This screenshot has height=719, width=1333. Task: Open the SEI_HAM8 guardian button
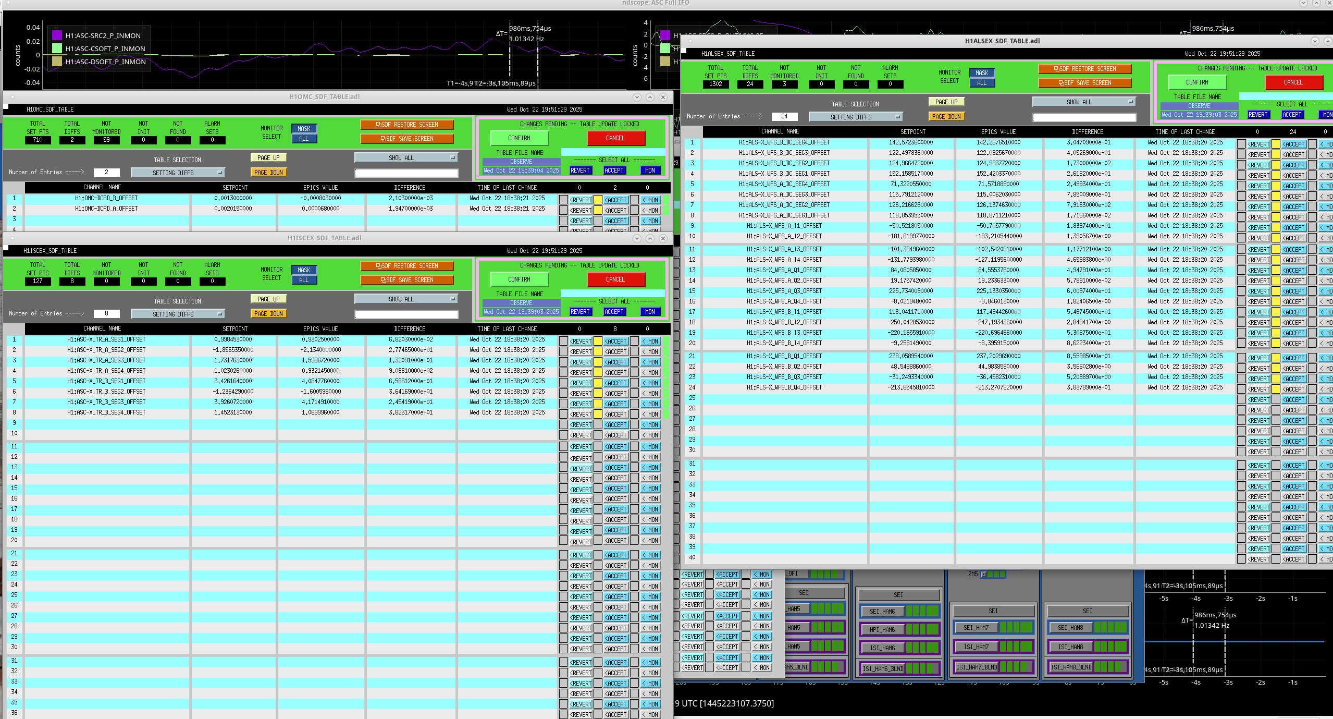coord(1070,627)
